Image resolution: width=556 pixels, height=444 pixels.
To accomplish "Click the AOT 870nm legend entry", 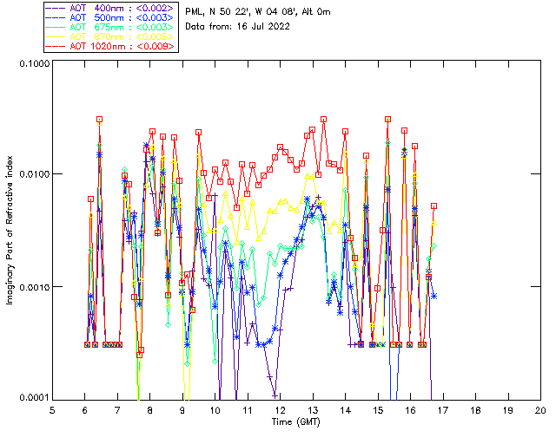I will [x=110, y=36].
